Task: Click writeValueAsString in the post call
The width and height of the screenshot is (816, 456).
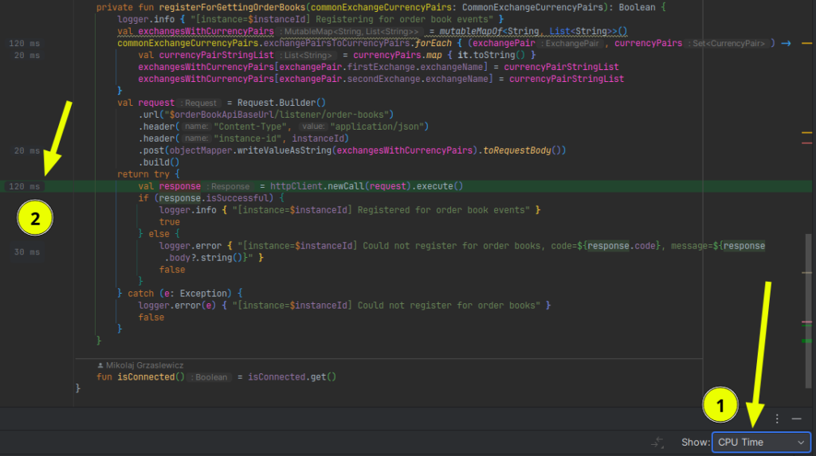Action: coord(284,150)
